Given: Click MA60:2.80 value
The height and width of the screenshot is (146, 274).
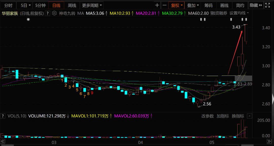Looking at the screenshot, I should 198,13.
